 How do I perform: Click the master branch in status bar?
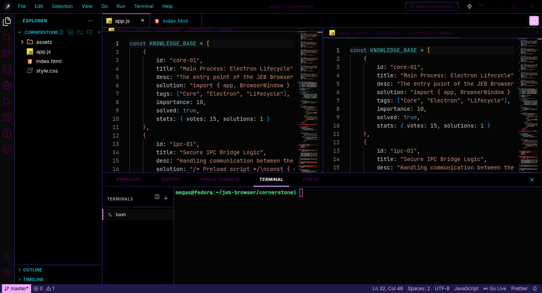[17, 289]
